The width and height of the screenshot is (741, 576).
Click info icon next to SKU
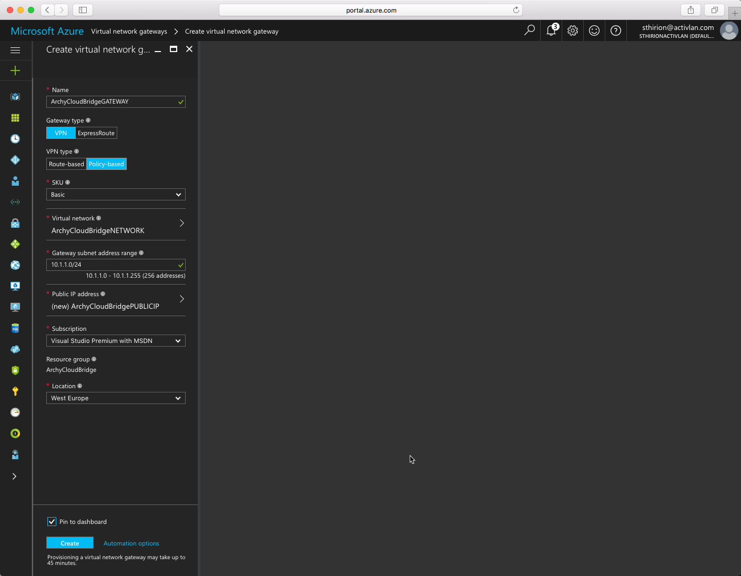point(67,182)
